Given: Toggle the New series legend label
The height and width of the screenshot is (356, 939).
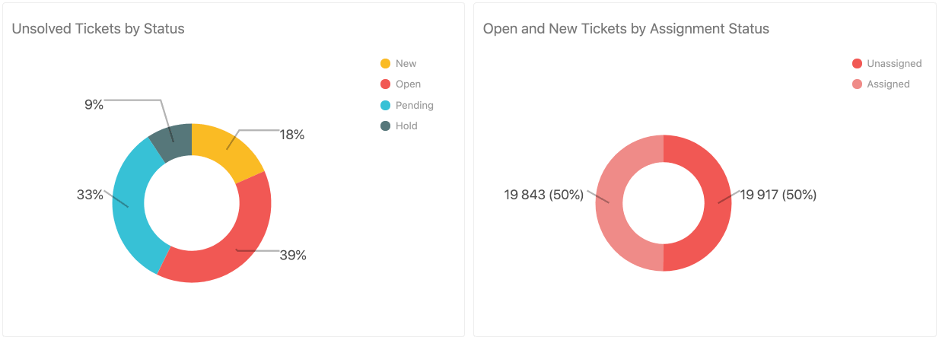Looking at the screenshot, I should coord(406,64).
